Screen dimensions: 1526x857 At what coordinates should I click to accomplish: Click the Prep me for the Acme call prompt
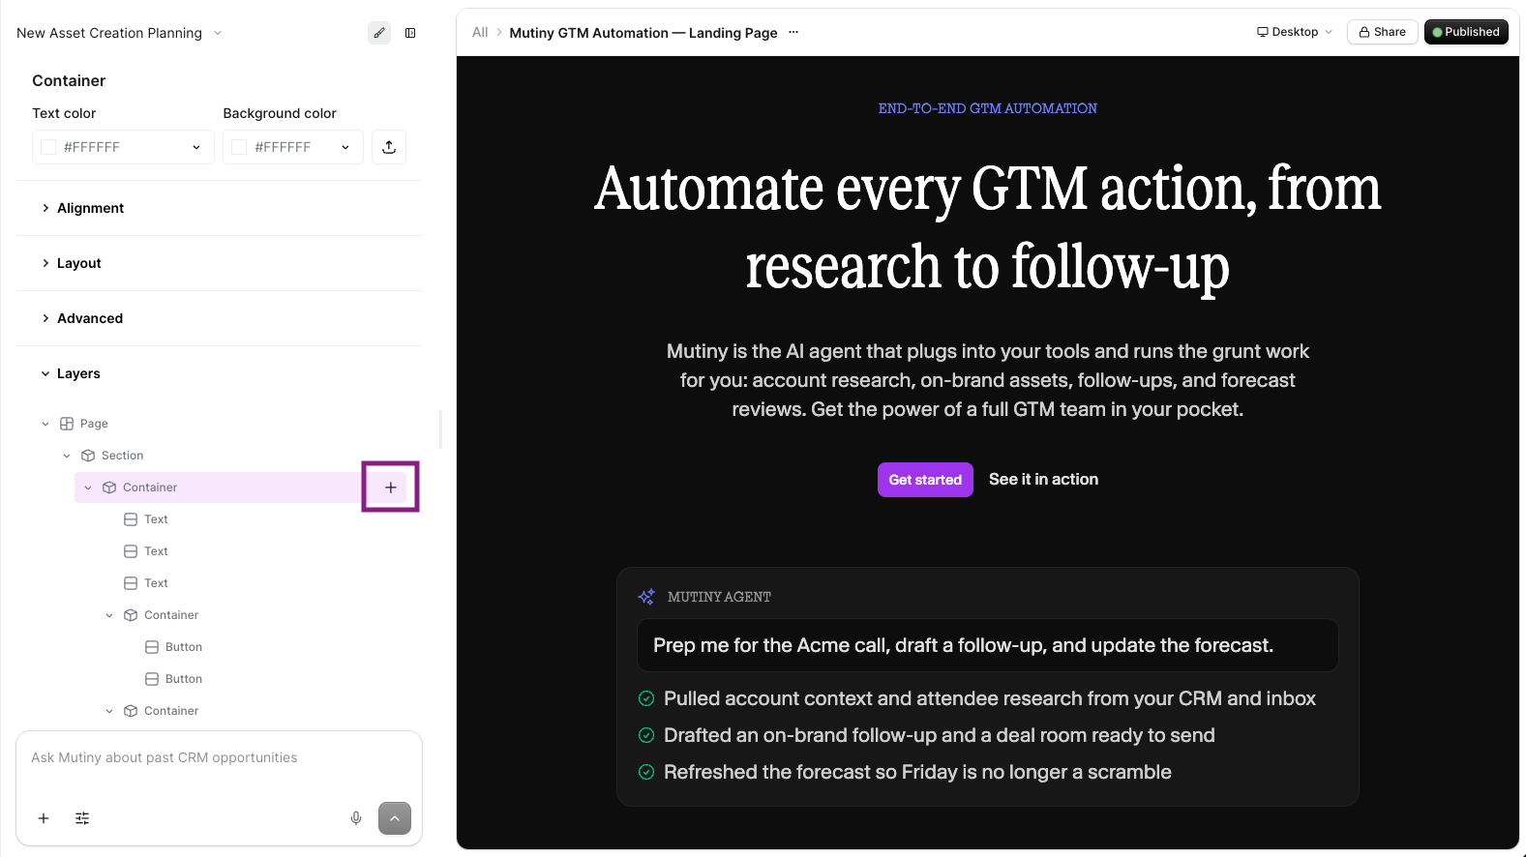988,645
